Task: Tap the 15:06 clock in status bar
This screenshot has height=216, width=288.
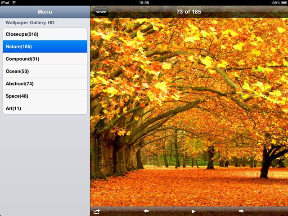Action: pos(144,3)
